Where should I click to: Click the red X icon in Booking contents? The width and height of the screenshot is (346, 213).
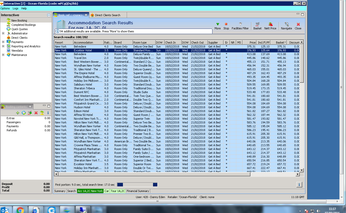point(36,113)
